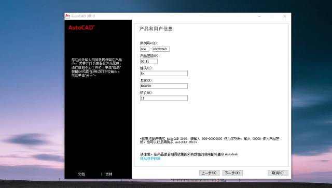Click the serial number prefix field
Screen dimensions: 332x188
tap(144, 49)
